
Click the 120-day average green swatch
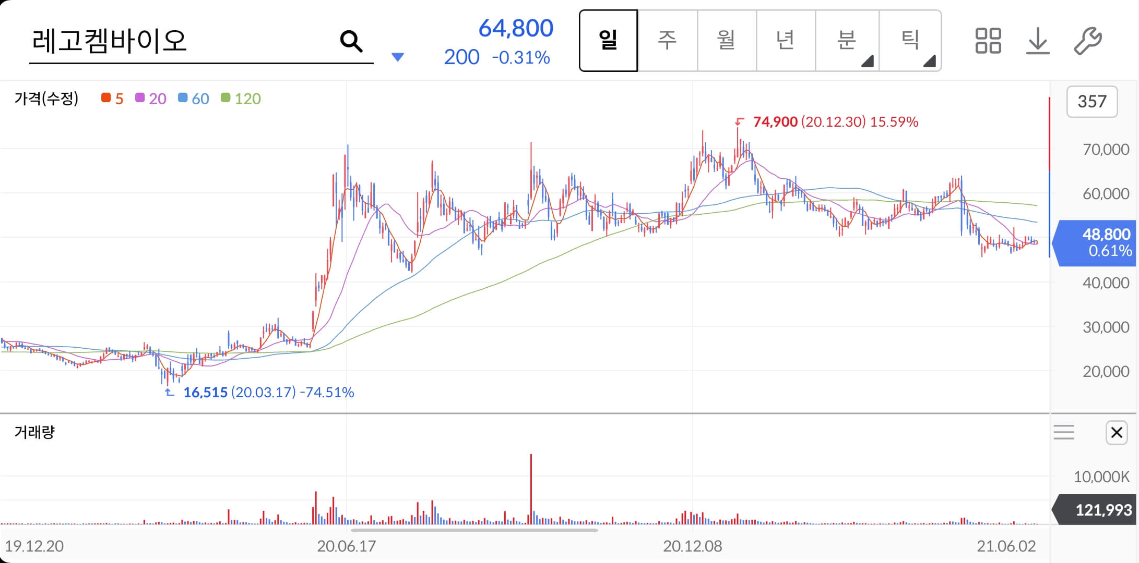point(226,98)
